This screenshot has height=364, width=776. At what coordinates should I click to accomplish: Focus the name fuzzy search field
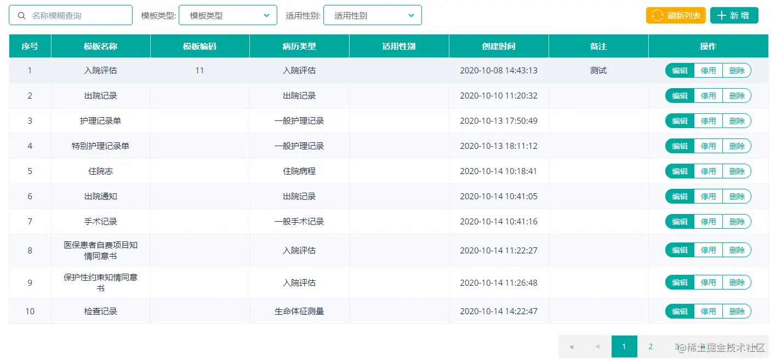pyautogui.click(x=71, y=15)
